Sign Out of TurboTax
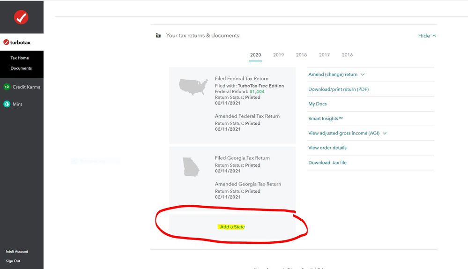Viewport: 468px width, 269px height. pyautogui.click(x=13, y=261)
